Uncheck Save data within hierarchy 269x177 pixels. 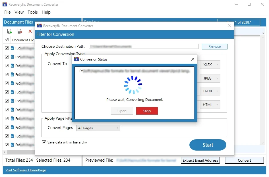click(44, 142)
